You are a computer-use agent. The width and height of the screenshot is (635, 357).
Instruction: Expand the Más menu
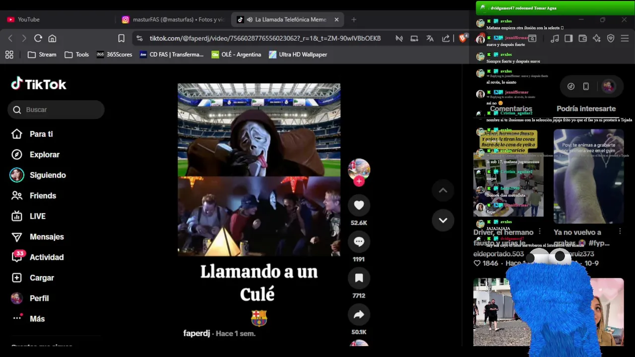pos(28,319)
